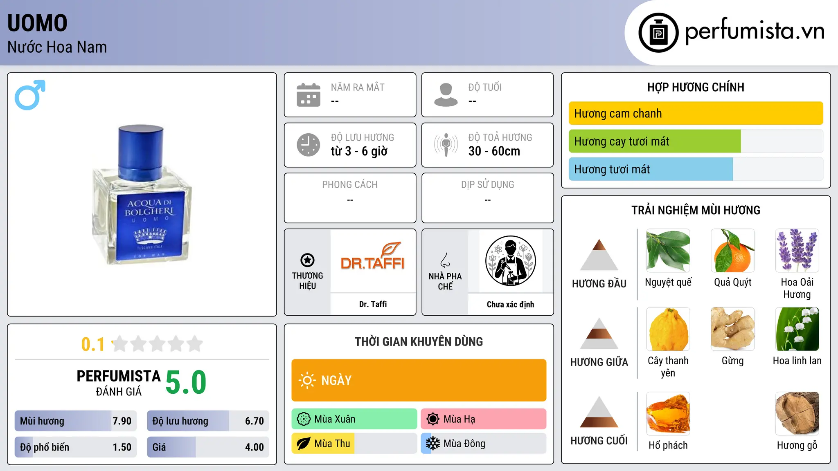Click the Năm ra mắt label
This screenshot has width=838, height=471.
point(358,87)
